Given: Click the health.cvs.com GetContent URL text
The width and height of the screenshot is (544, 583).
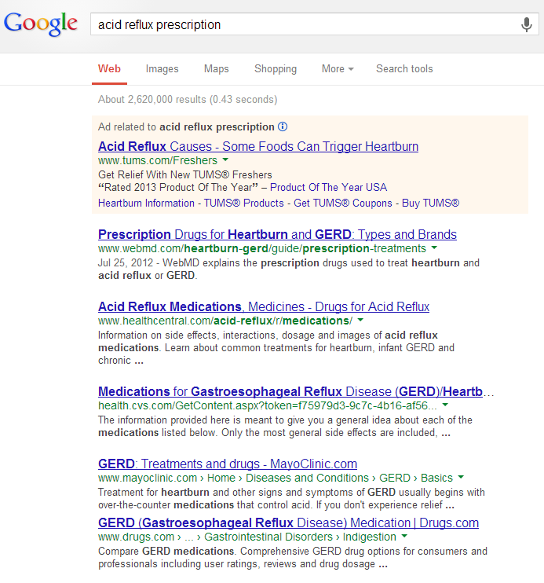Looking at the screenshot, I should (x=267, y=405).
